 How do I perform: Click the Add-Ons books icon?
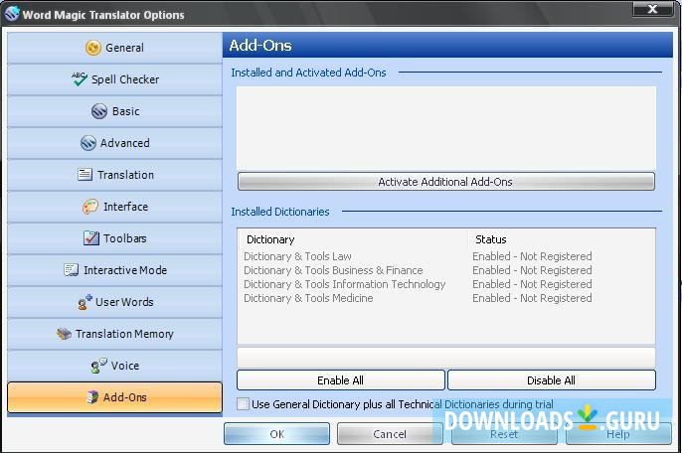pos(92,397)
